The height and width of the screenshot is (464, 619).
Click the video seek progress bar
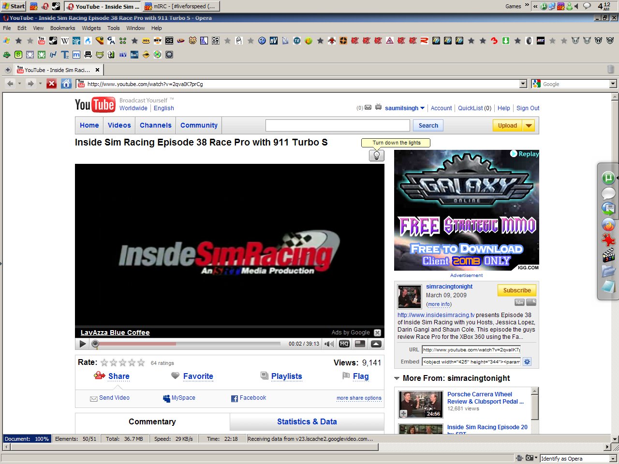189,344
